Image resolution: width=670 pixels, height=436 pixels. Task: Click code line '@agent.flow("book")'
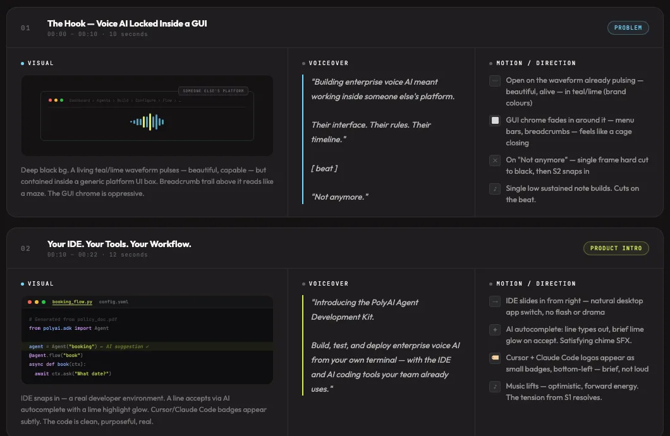[56, 355]
